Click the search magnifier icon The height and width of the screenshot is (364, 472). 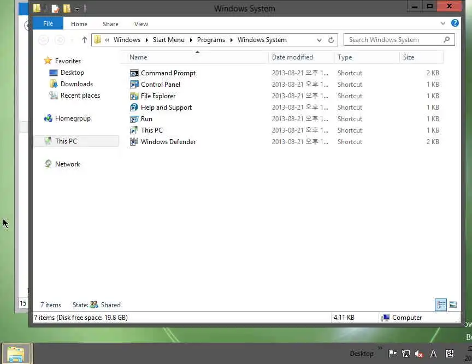click(x=447, y=39)
